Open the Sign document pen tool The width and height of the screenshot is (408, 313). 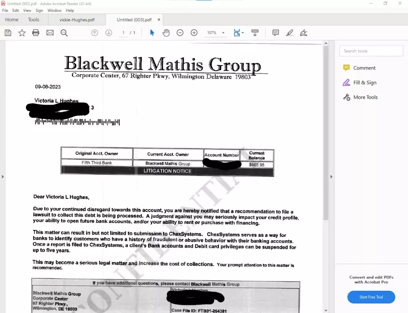304,33
